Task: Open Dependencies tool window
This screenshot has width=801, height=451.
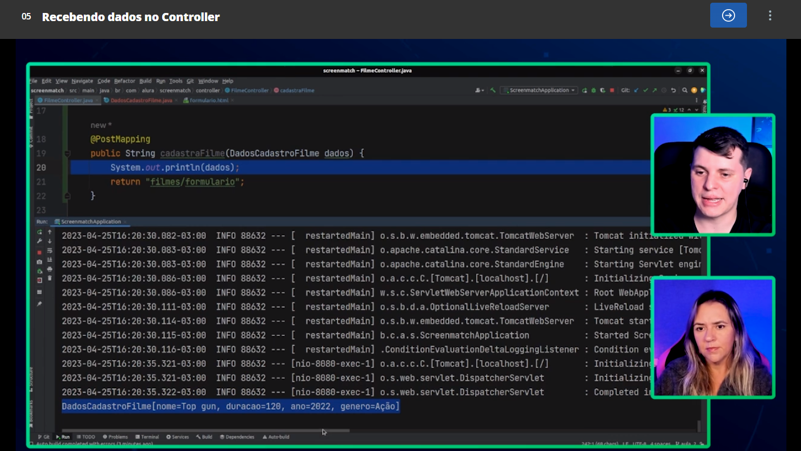Action: [x=237, y=437]
